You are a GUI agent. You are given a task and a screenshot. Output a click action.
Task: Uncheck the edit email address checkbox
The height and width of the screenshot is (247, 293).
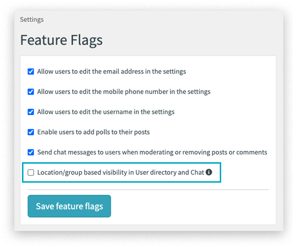[x=31, y=71]
